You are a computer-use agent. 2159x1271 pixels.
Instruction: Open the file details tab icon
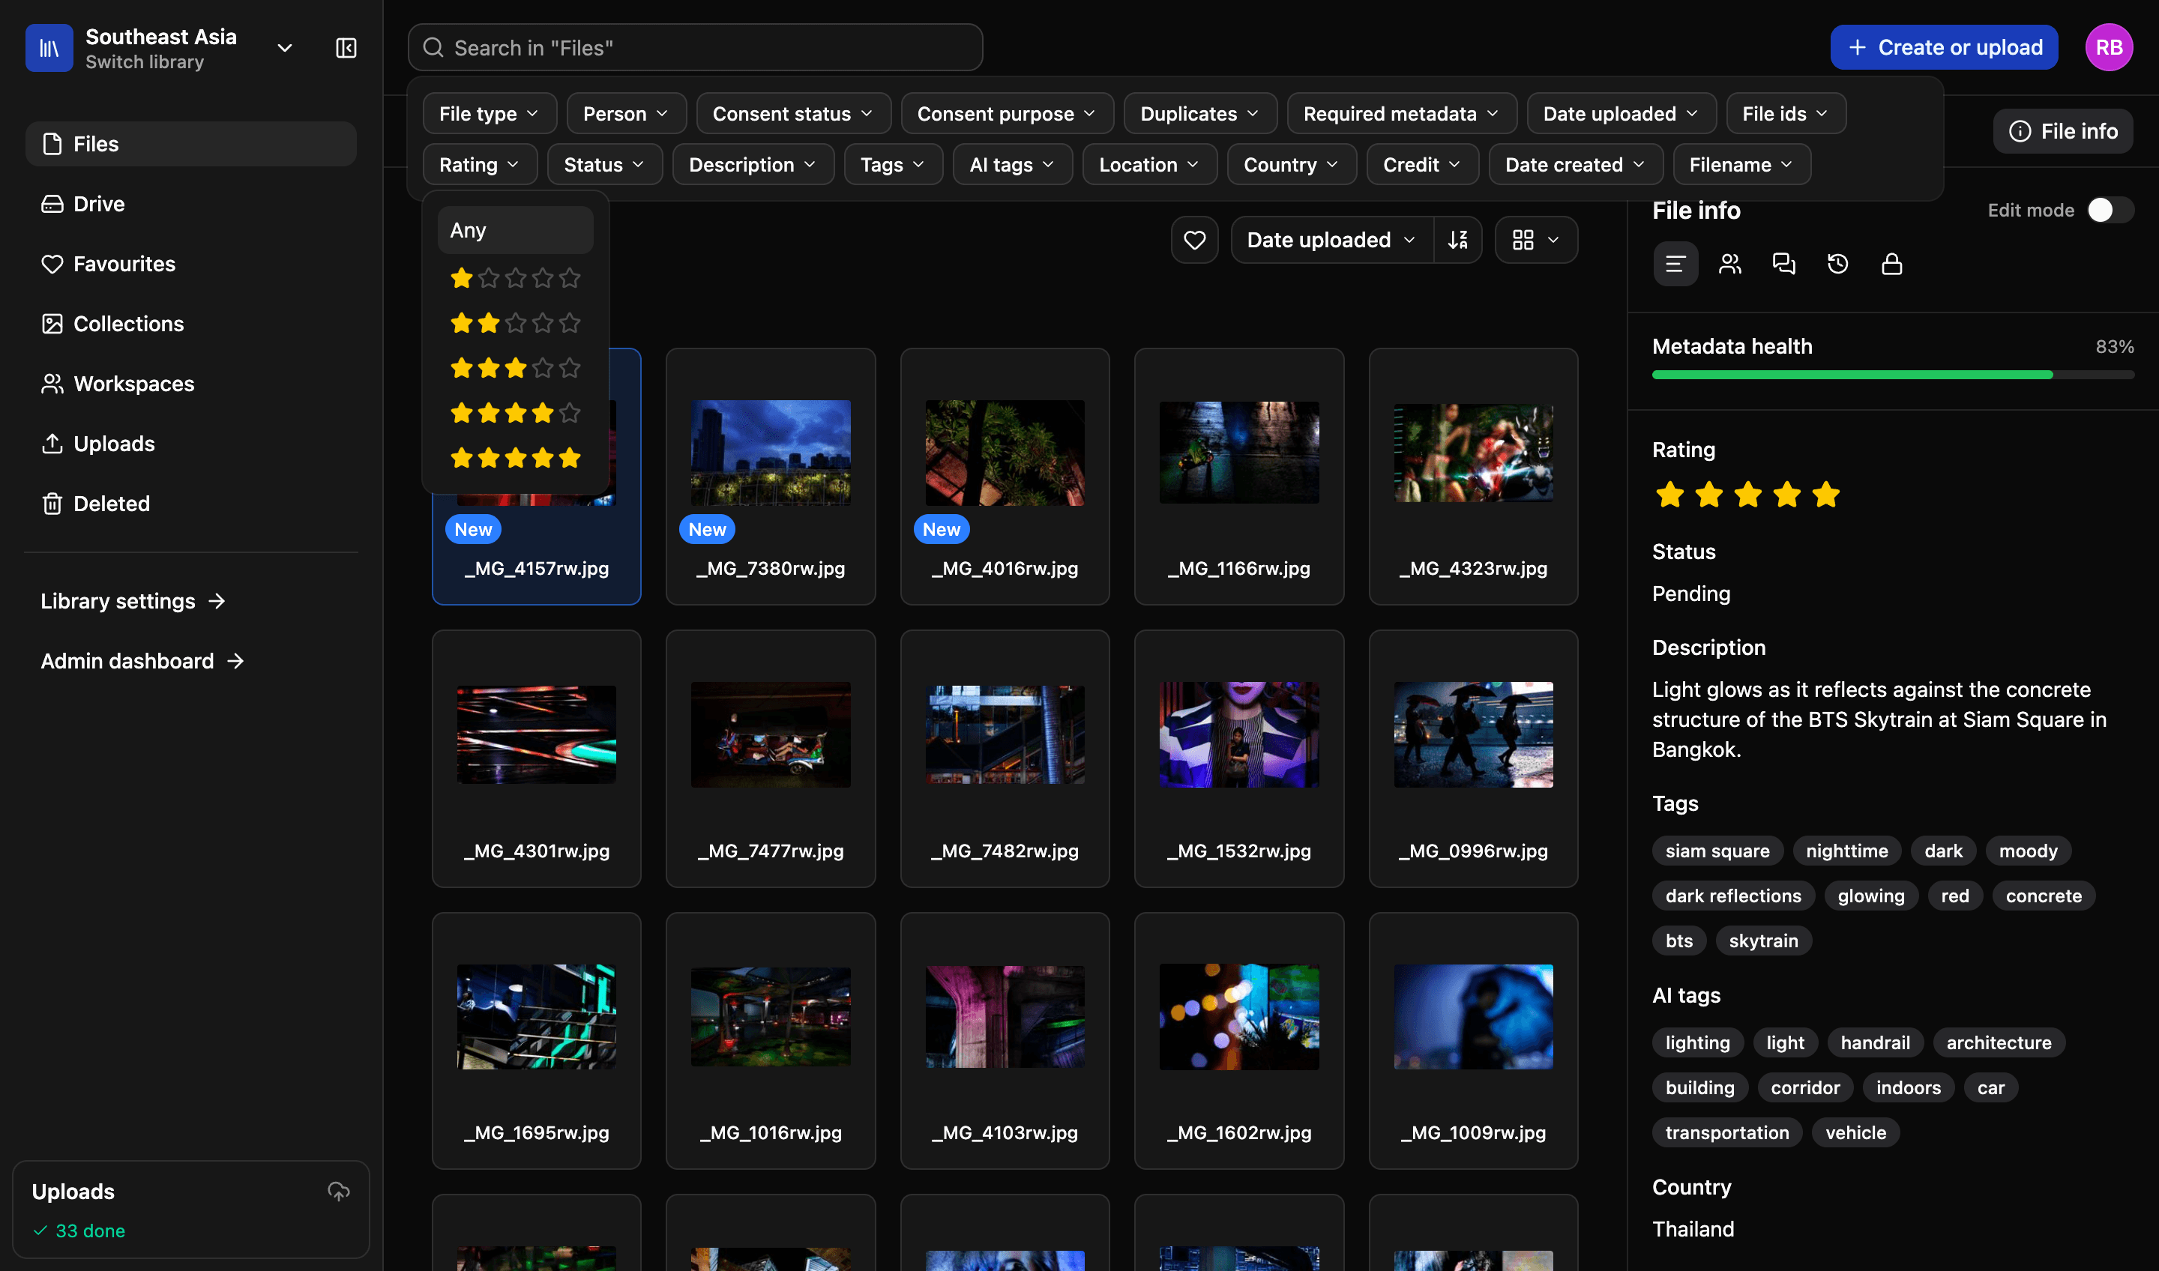tap(1675, 264)
